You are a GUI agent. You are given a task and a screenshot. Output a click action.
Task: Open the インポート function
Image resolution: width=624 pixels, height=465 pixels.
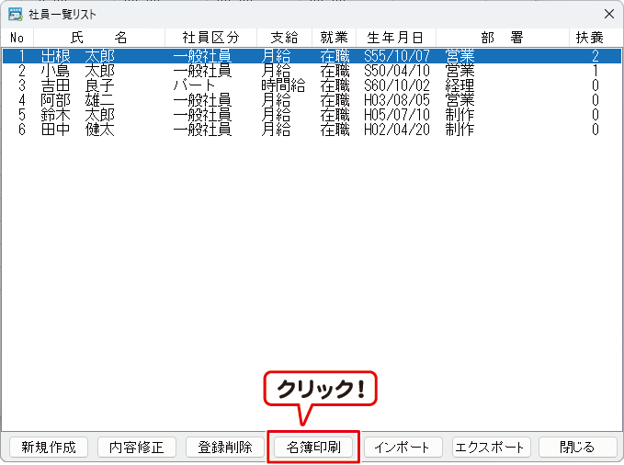click(403, 448)
